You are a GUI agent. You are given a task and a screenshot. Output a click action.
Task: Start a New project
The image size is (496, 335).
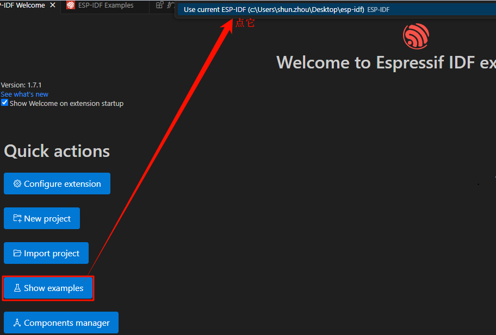(42, 218)
